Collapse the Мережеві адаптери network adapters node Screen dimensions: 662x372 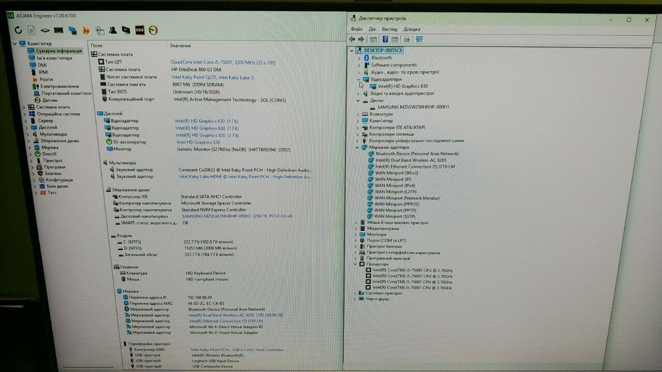(x=357, y=147)
